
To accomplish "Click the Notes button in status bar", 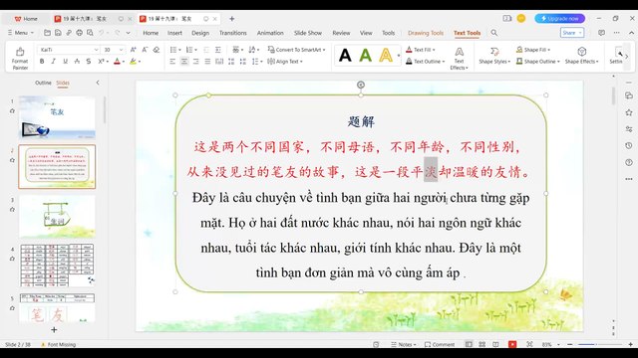I will point(403,344).
